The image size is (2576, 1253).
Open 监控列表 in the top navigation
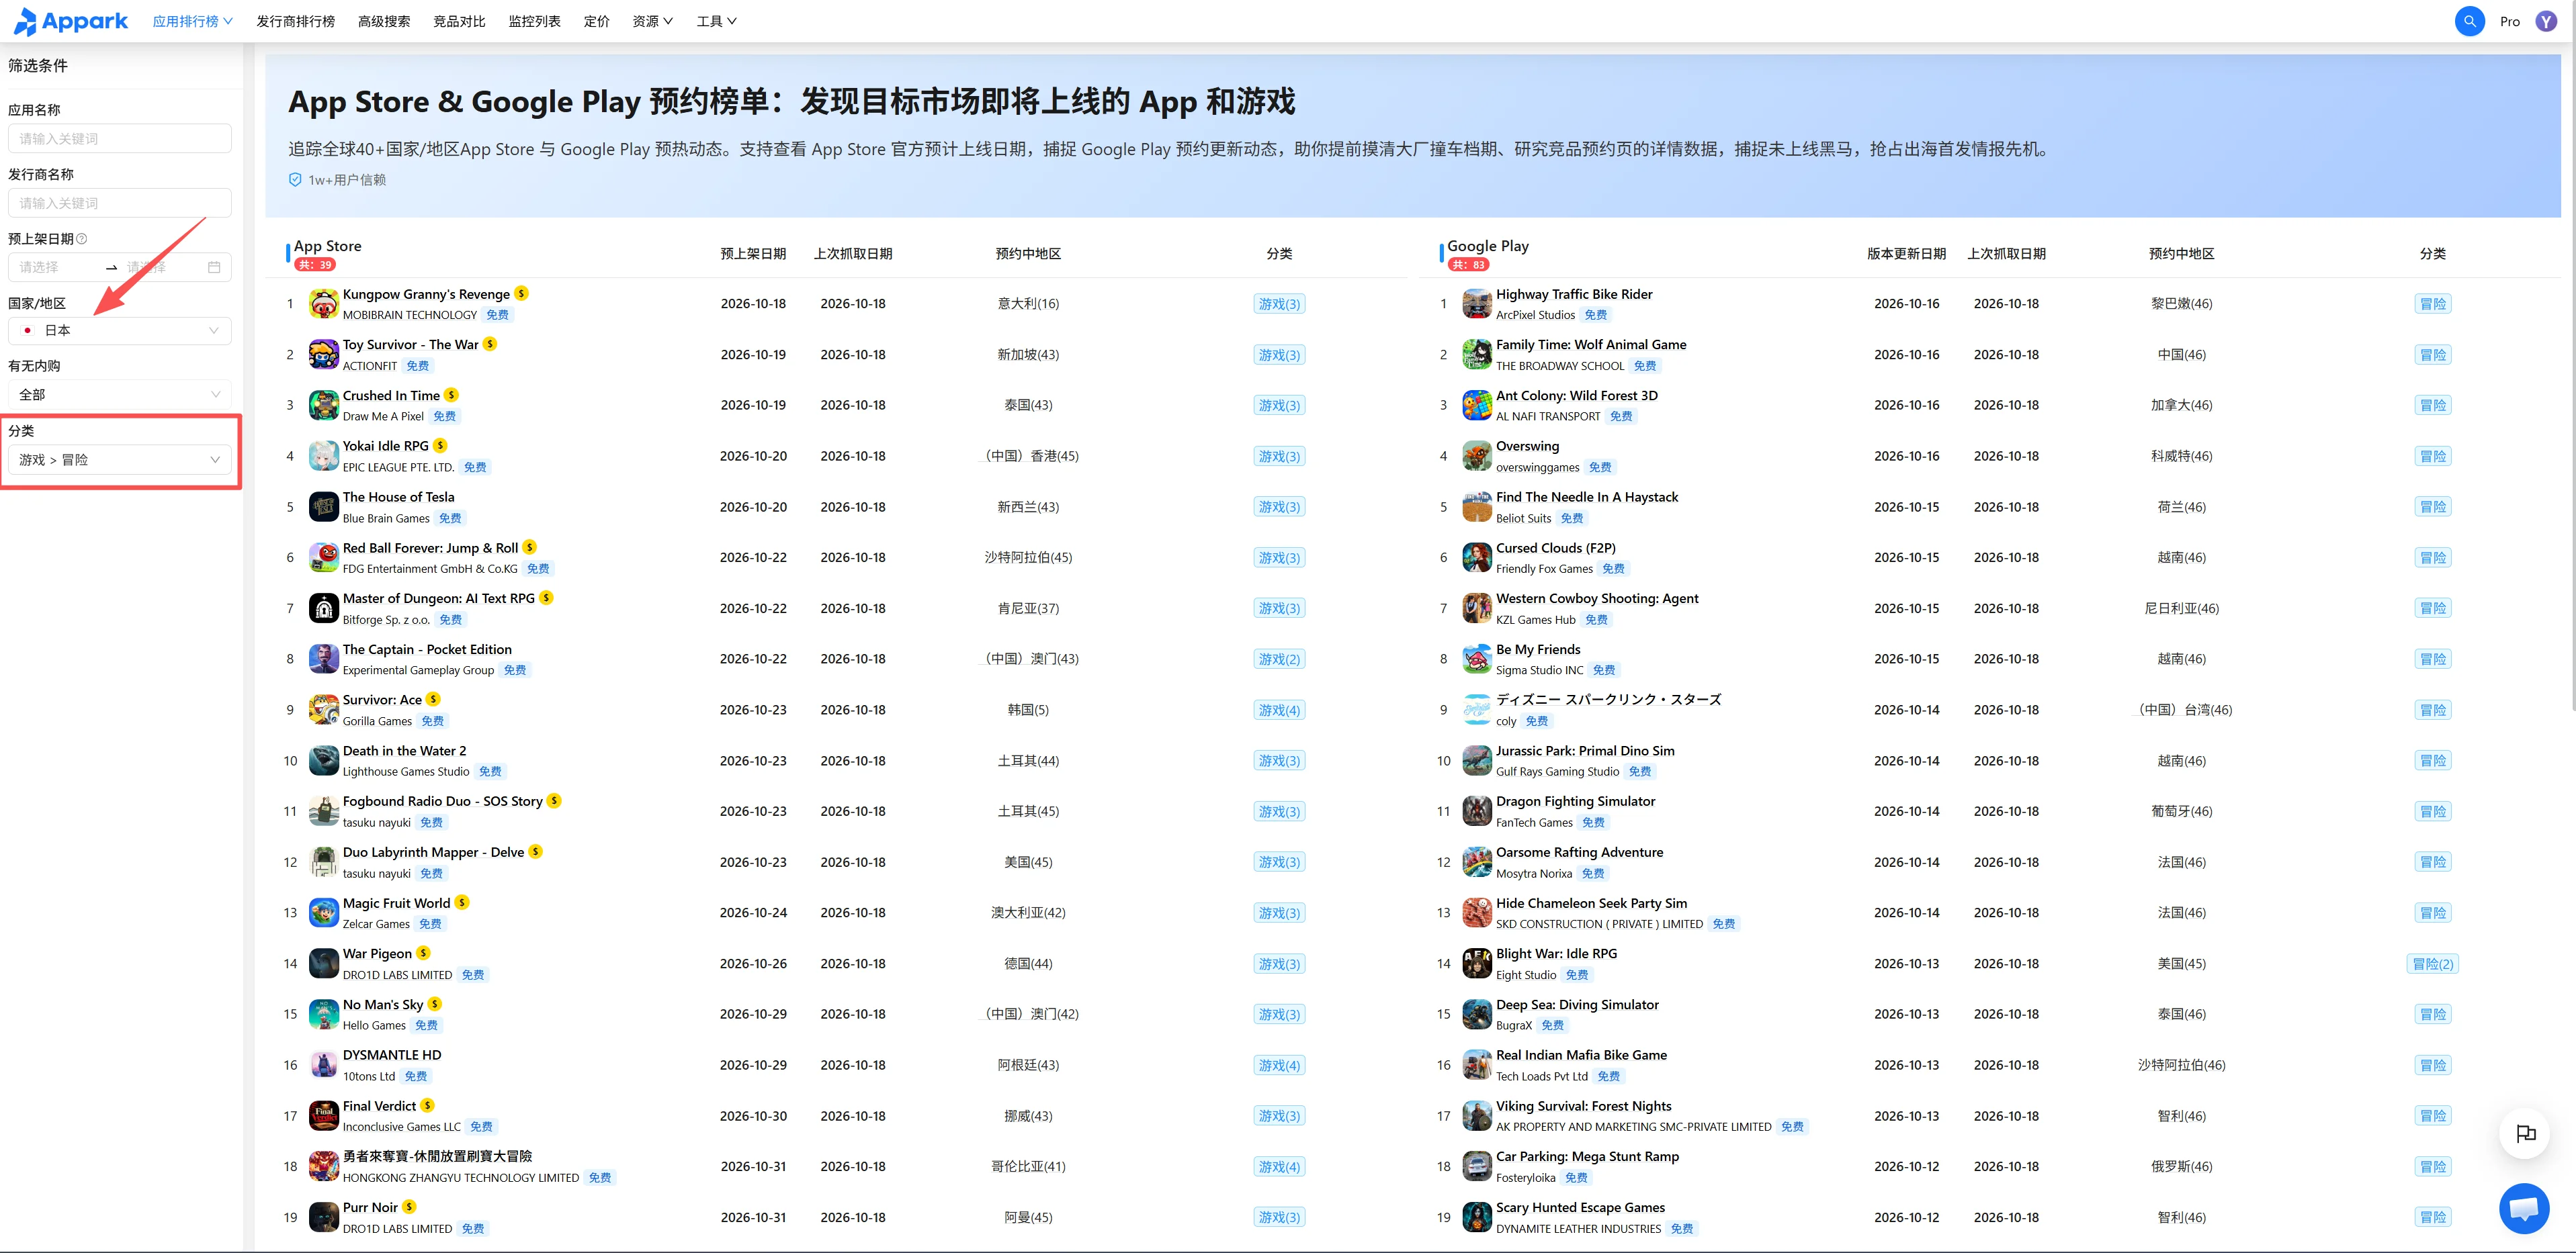[534, 21]
